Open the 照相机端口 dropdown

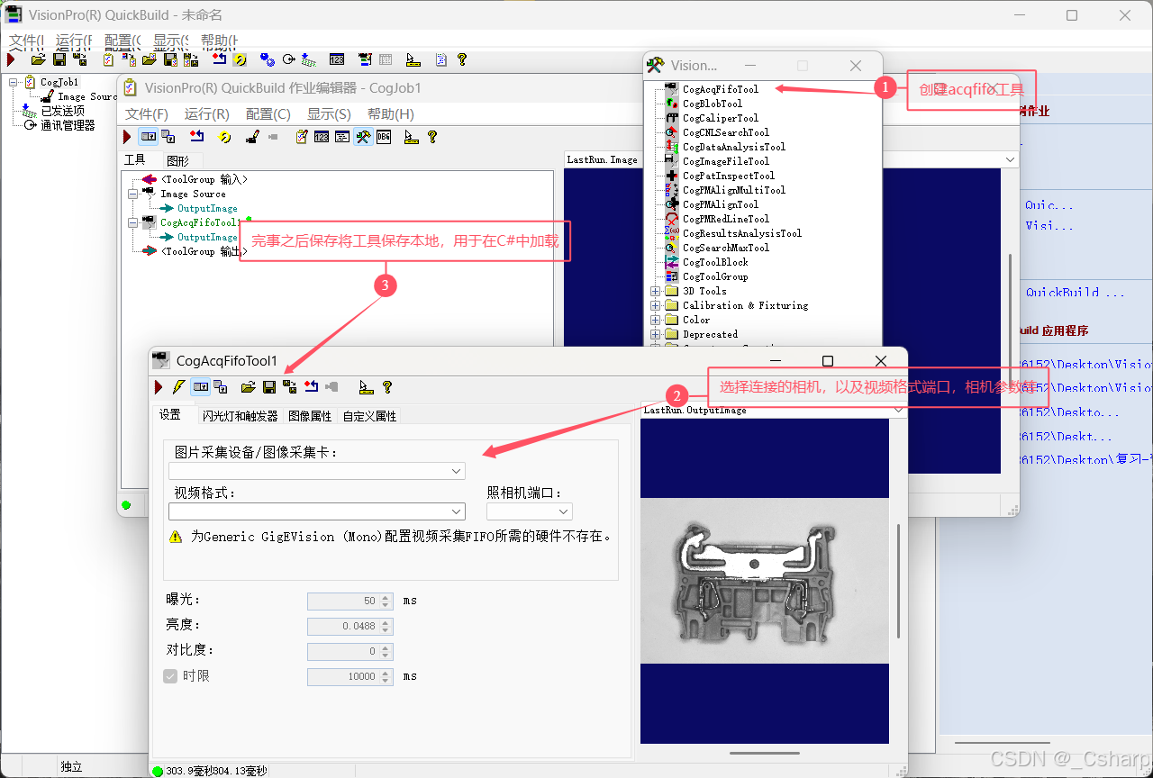(x=564, y=511)
